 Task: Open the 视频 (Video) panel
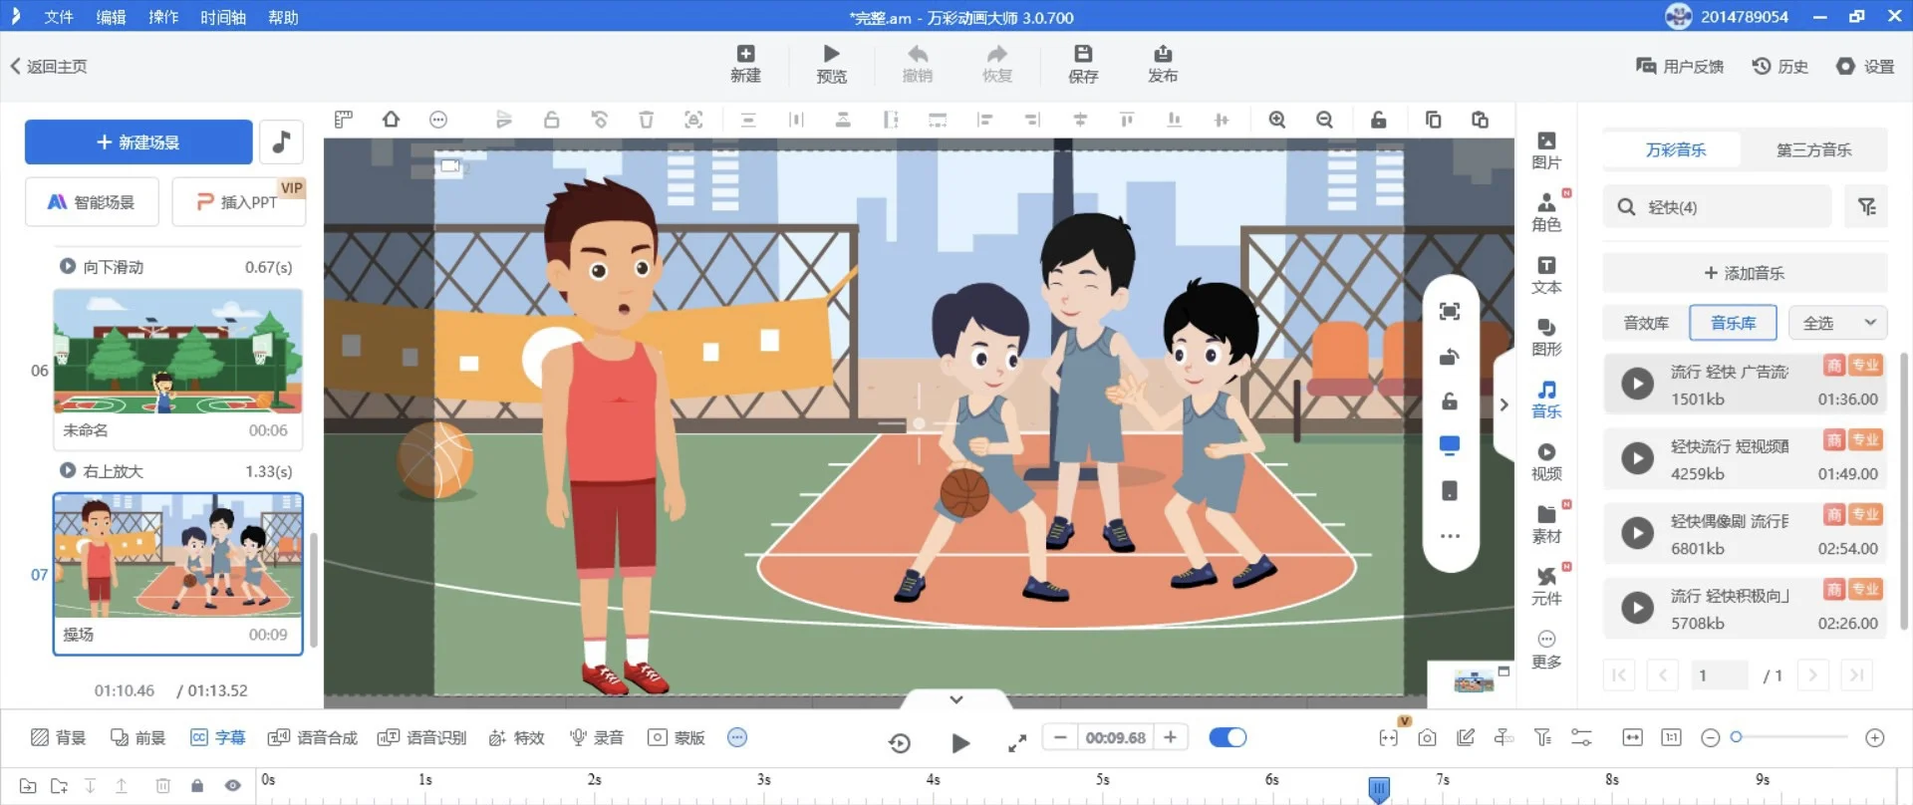[x=1546, y=461]
